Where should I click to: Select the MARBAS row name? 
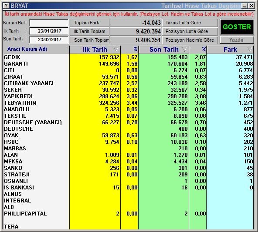(15, 149)
